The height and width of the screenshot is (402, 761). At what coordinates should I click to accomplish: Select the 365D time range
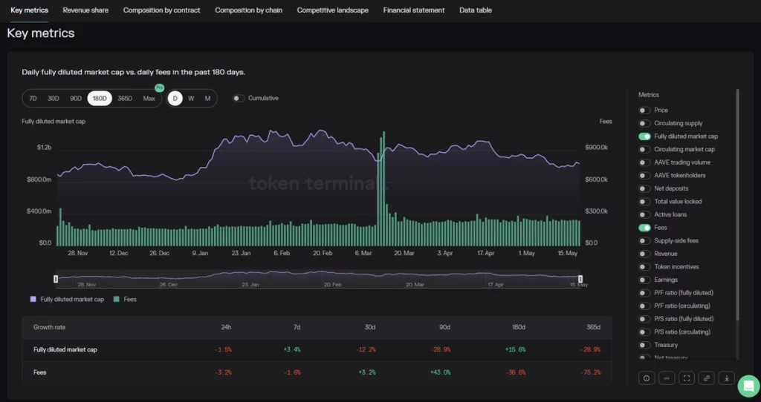pos(125,98)
